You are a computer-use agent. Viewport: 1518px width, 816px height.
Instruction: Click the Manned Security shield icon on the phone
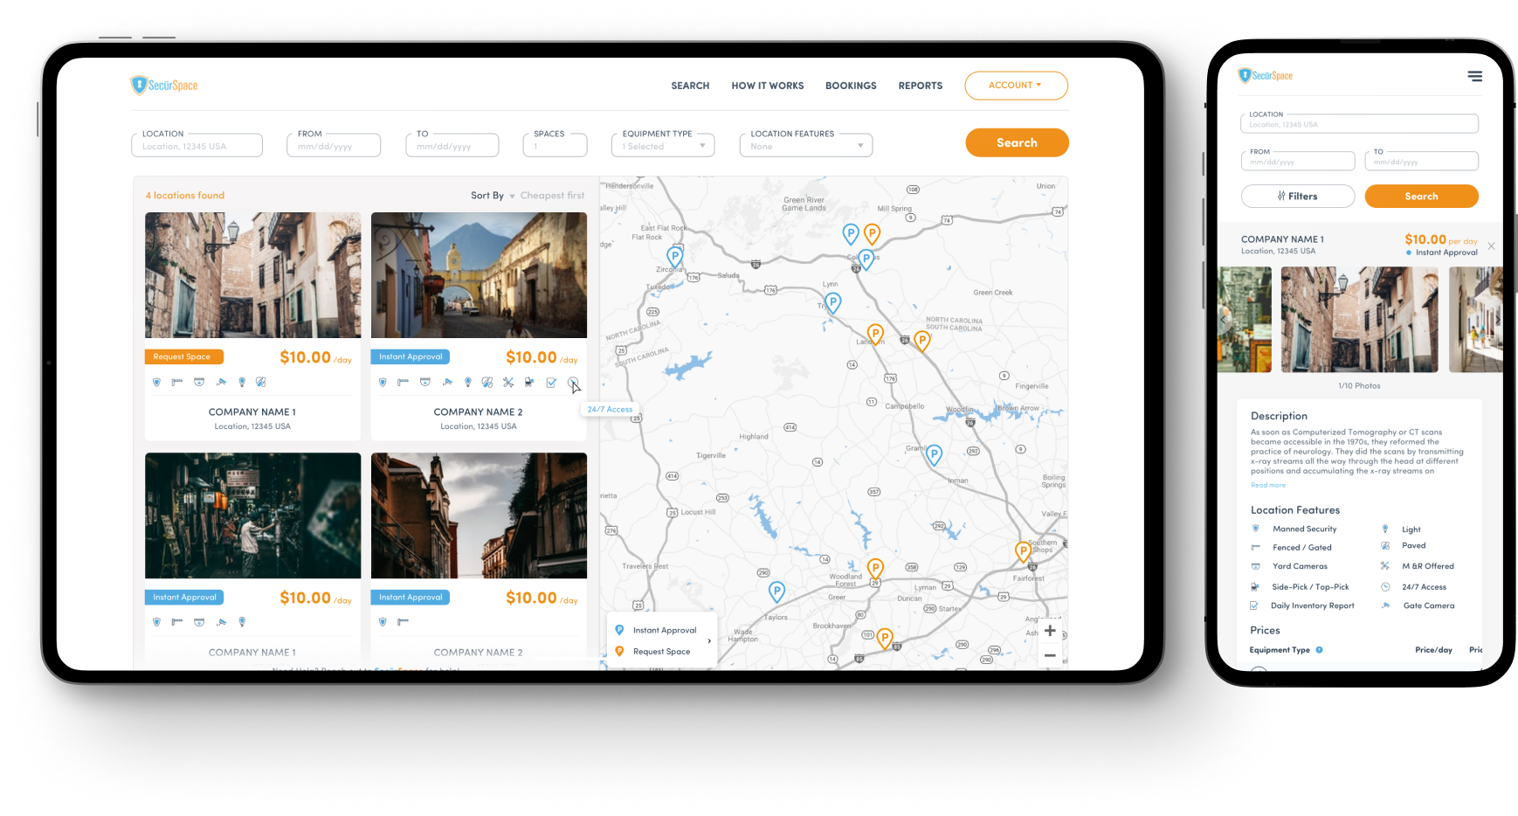tap(1256, 529)
